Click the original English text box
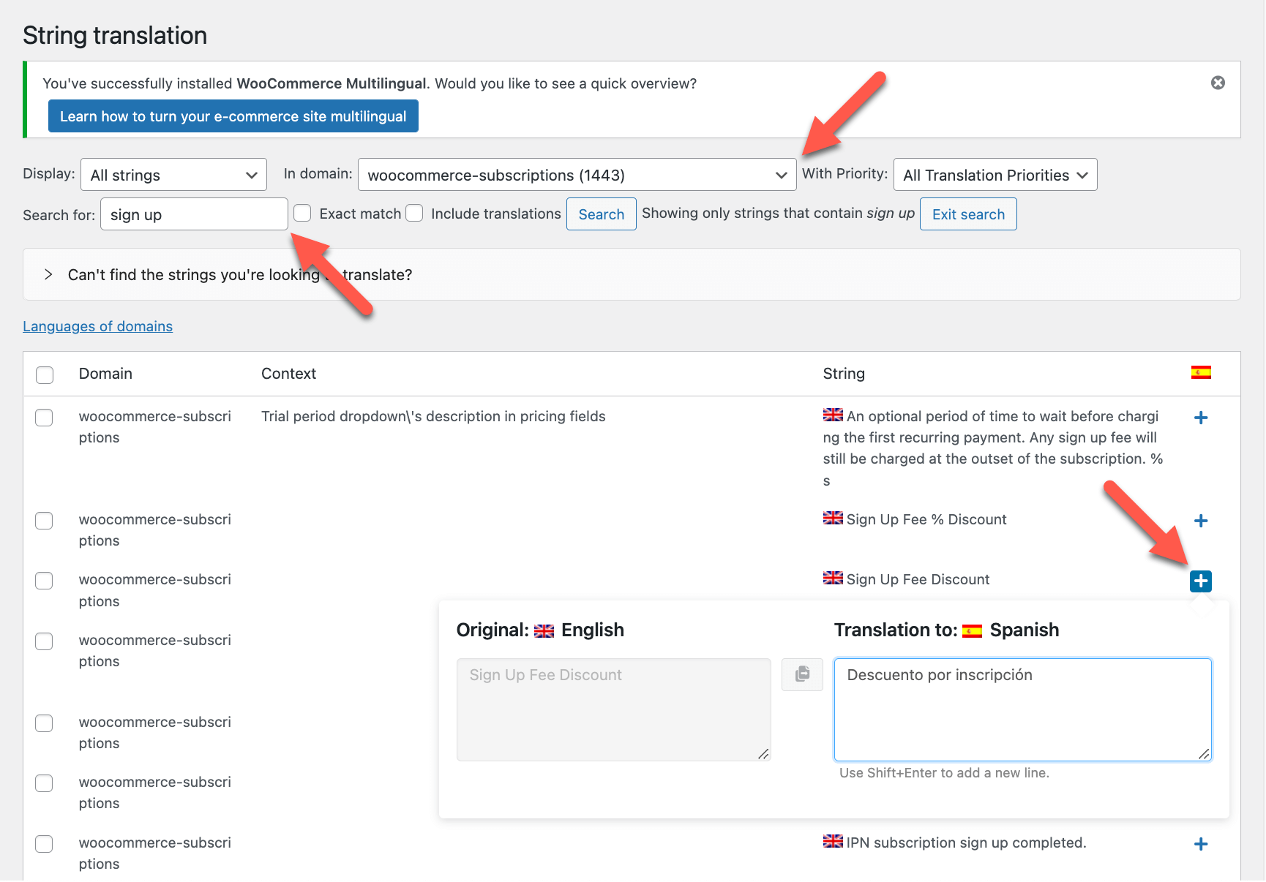The image size is (1266, 882). coord(614,709)
